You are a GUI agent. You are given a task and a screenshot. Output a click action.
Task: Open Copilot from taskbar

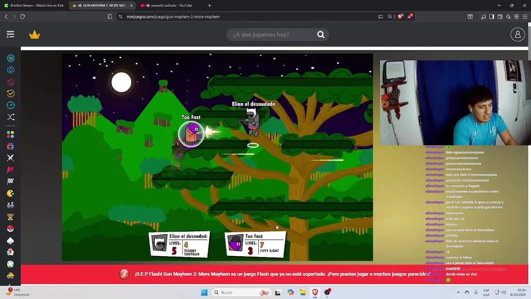290,292
